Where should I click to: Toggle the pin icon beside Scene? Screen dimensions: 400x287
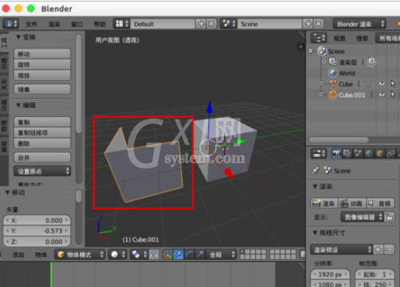pyautogui.click(x=315, y=171)
